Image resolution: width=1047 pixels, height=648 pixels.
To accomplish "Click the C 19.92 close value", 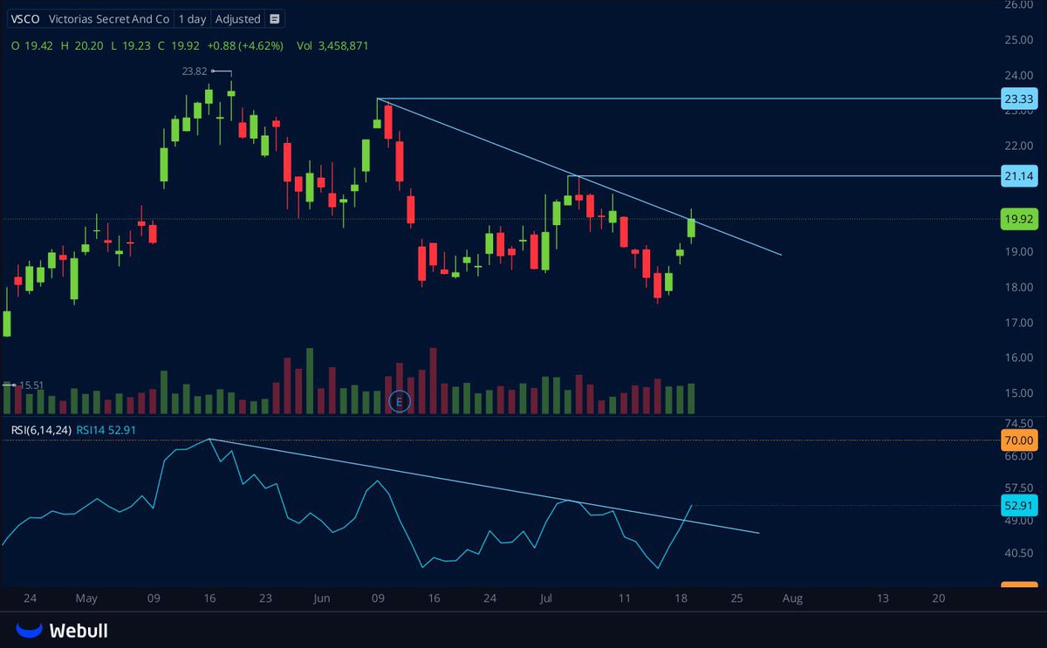I will 177,45.
